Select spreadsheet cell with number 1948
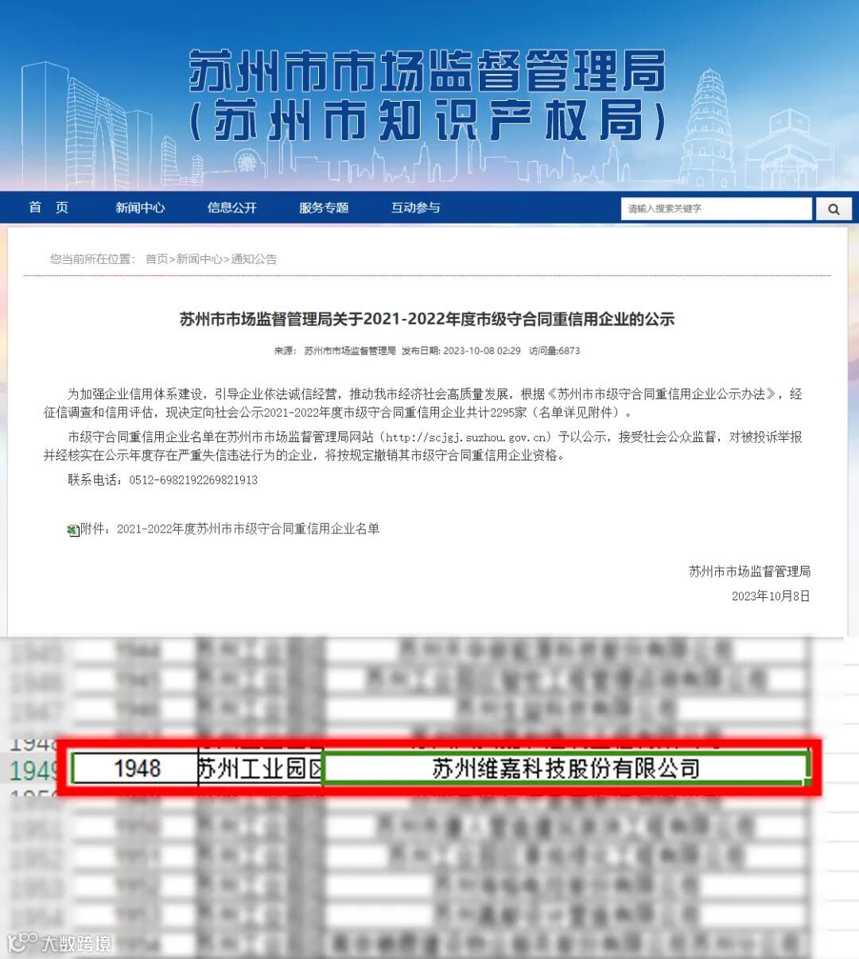859x959 pixels. pyautogui.click(x=136, y=769)
